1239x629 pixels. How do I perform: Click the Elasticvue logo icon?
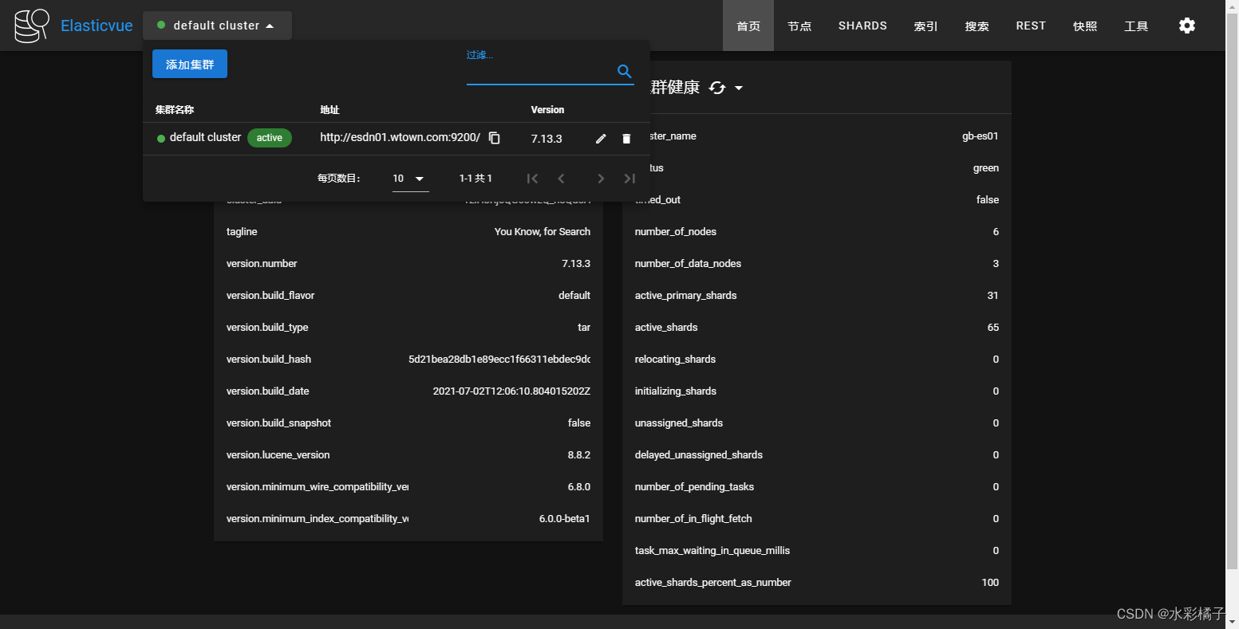pyautogui.click(x=32, y=26)
